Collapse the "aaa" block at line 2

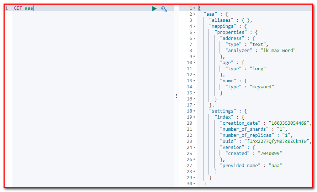pyautogui.click(x=195, y=14)
